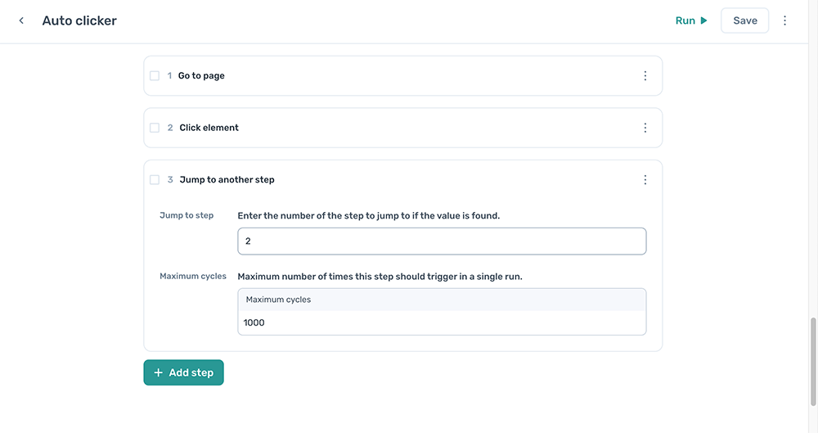The height and width of the screenshot is (433, 818).
Task: Open the three-dot menu for Click element step
Action: coord(645,128)
